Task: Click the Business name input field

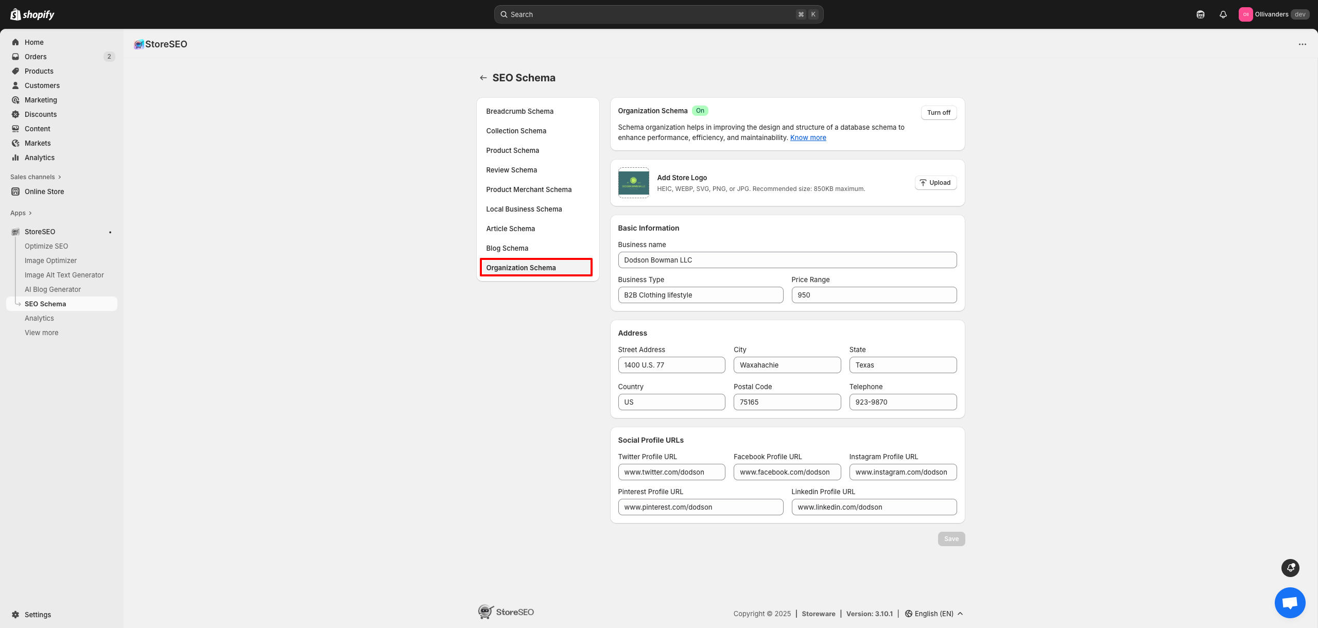Action: point(787,260)
